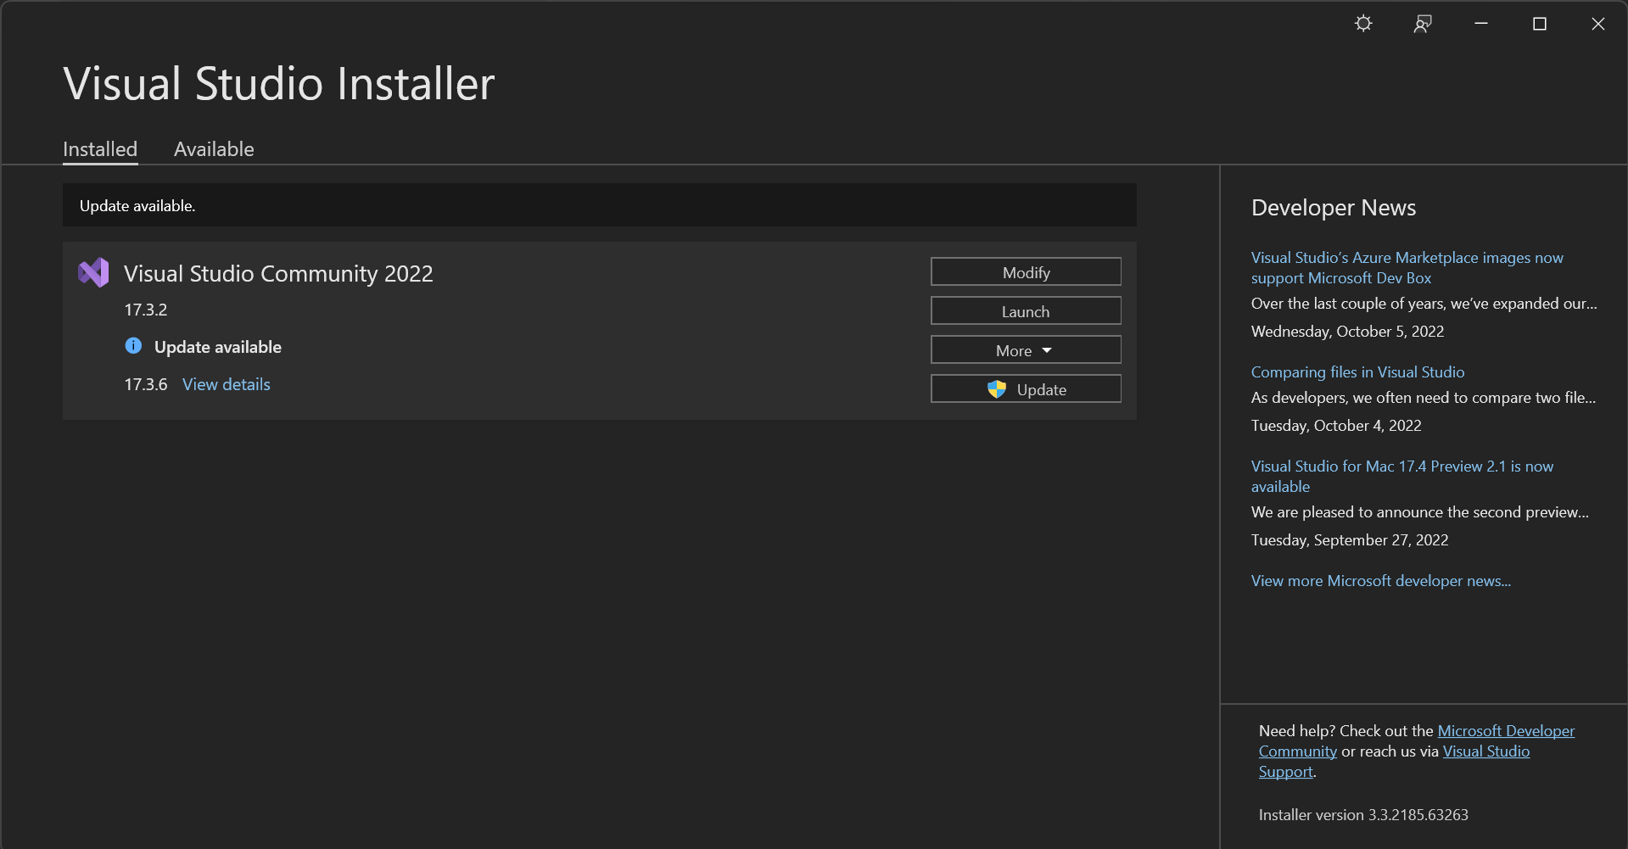
Task: Click the Wednesday, October 5, 2022 date
Action: (1348, 332)
